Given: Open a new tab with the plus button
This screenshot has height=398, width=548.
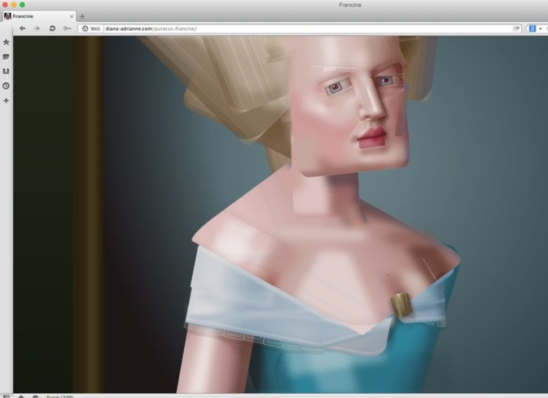Looking at the screenshot, I should tap(81, 15).
